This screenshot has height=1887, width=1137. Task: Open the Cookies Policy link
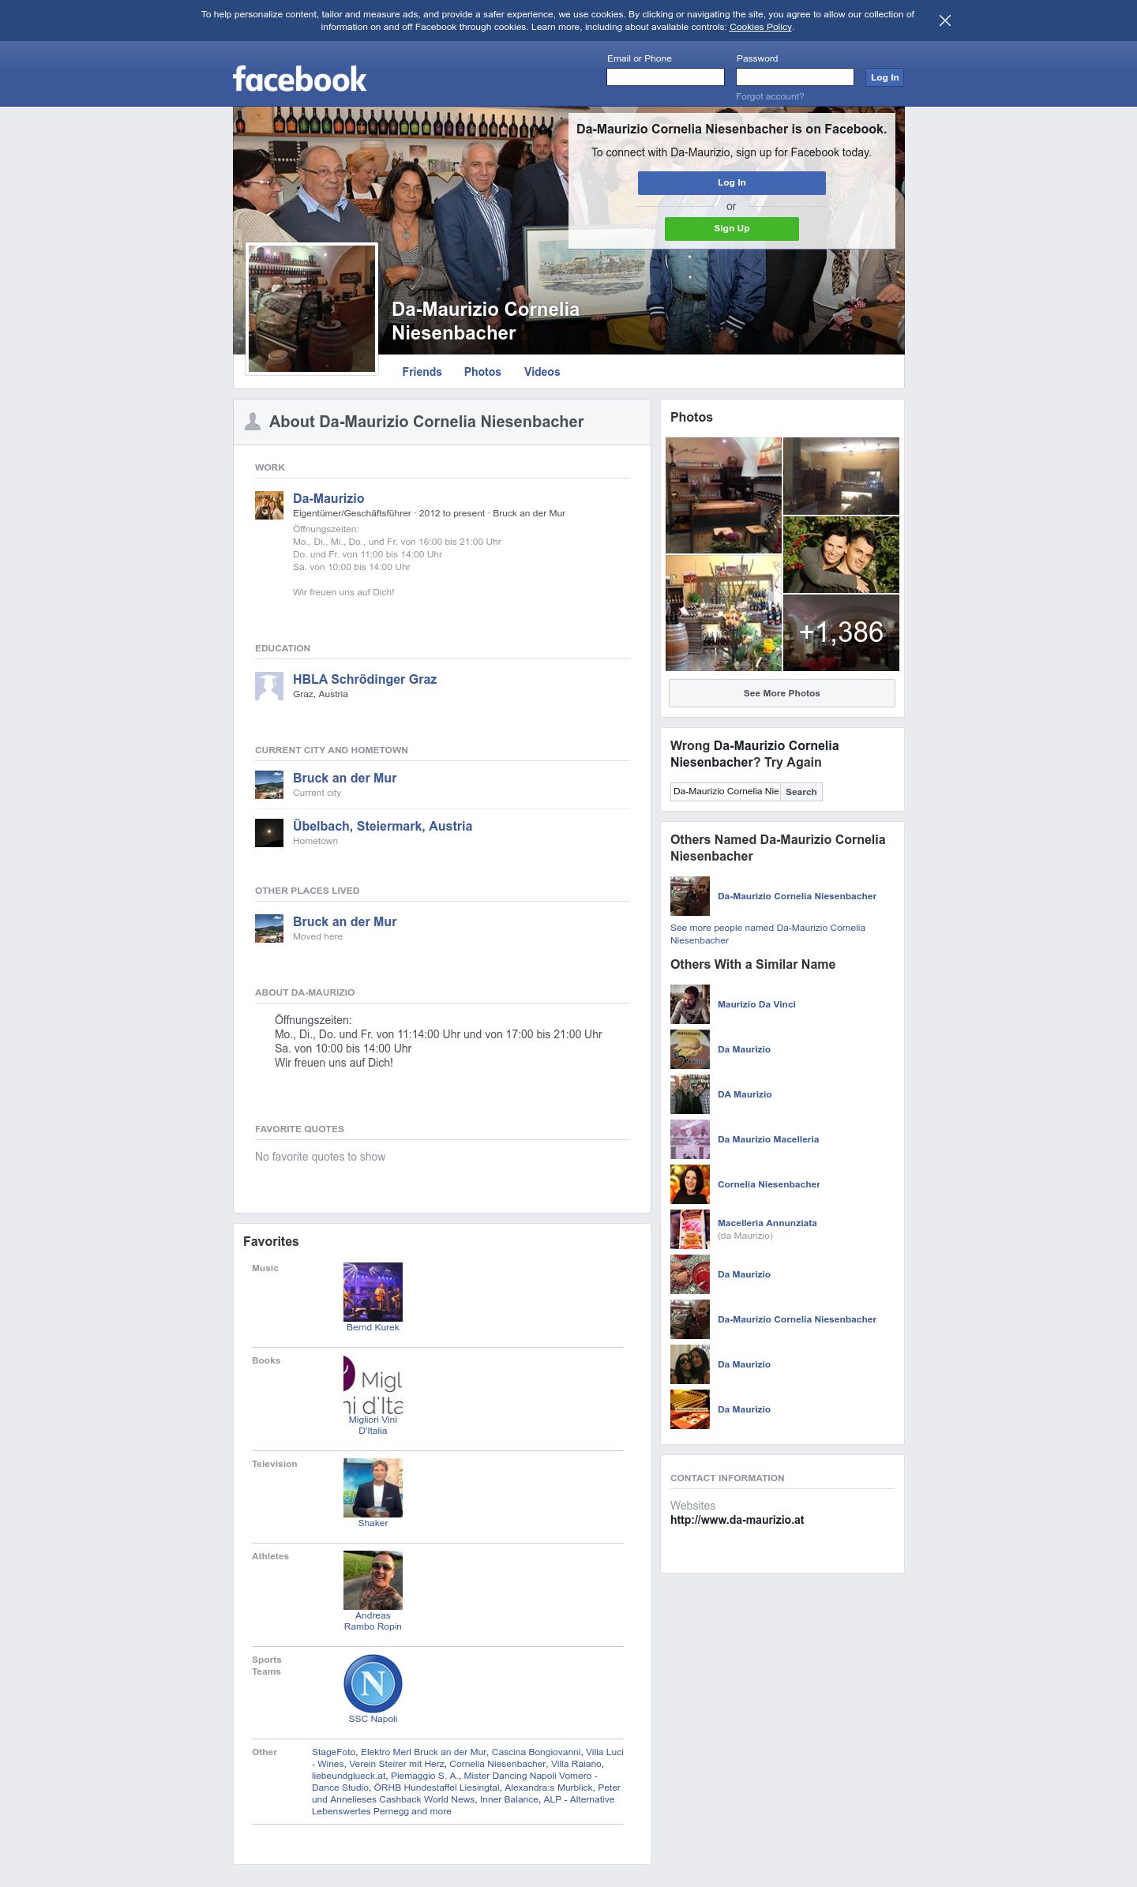(x=760, y=27)
